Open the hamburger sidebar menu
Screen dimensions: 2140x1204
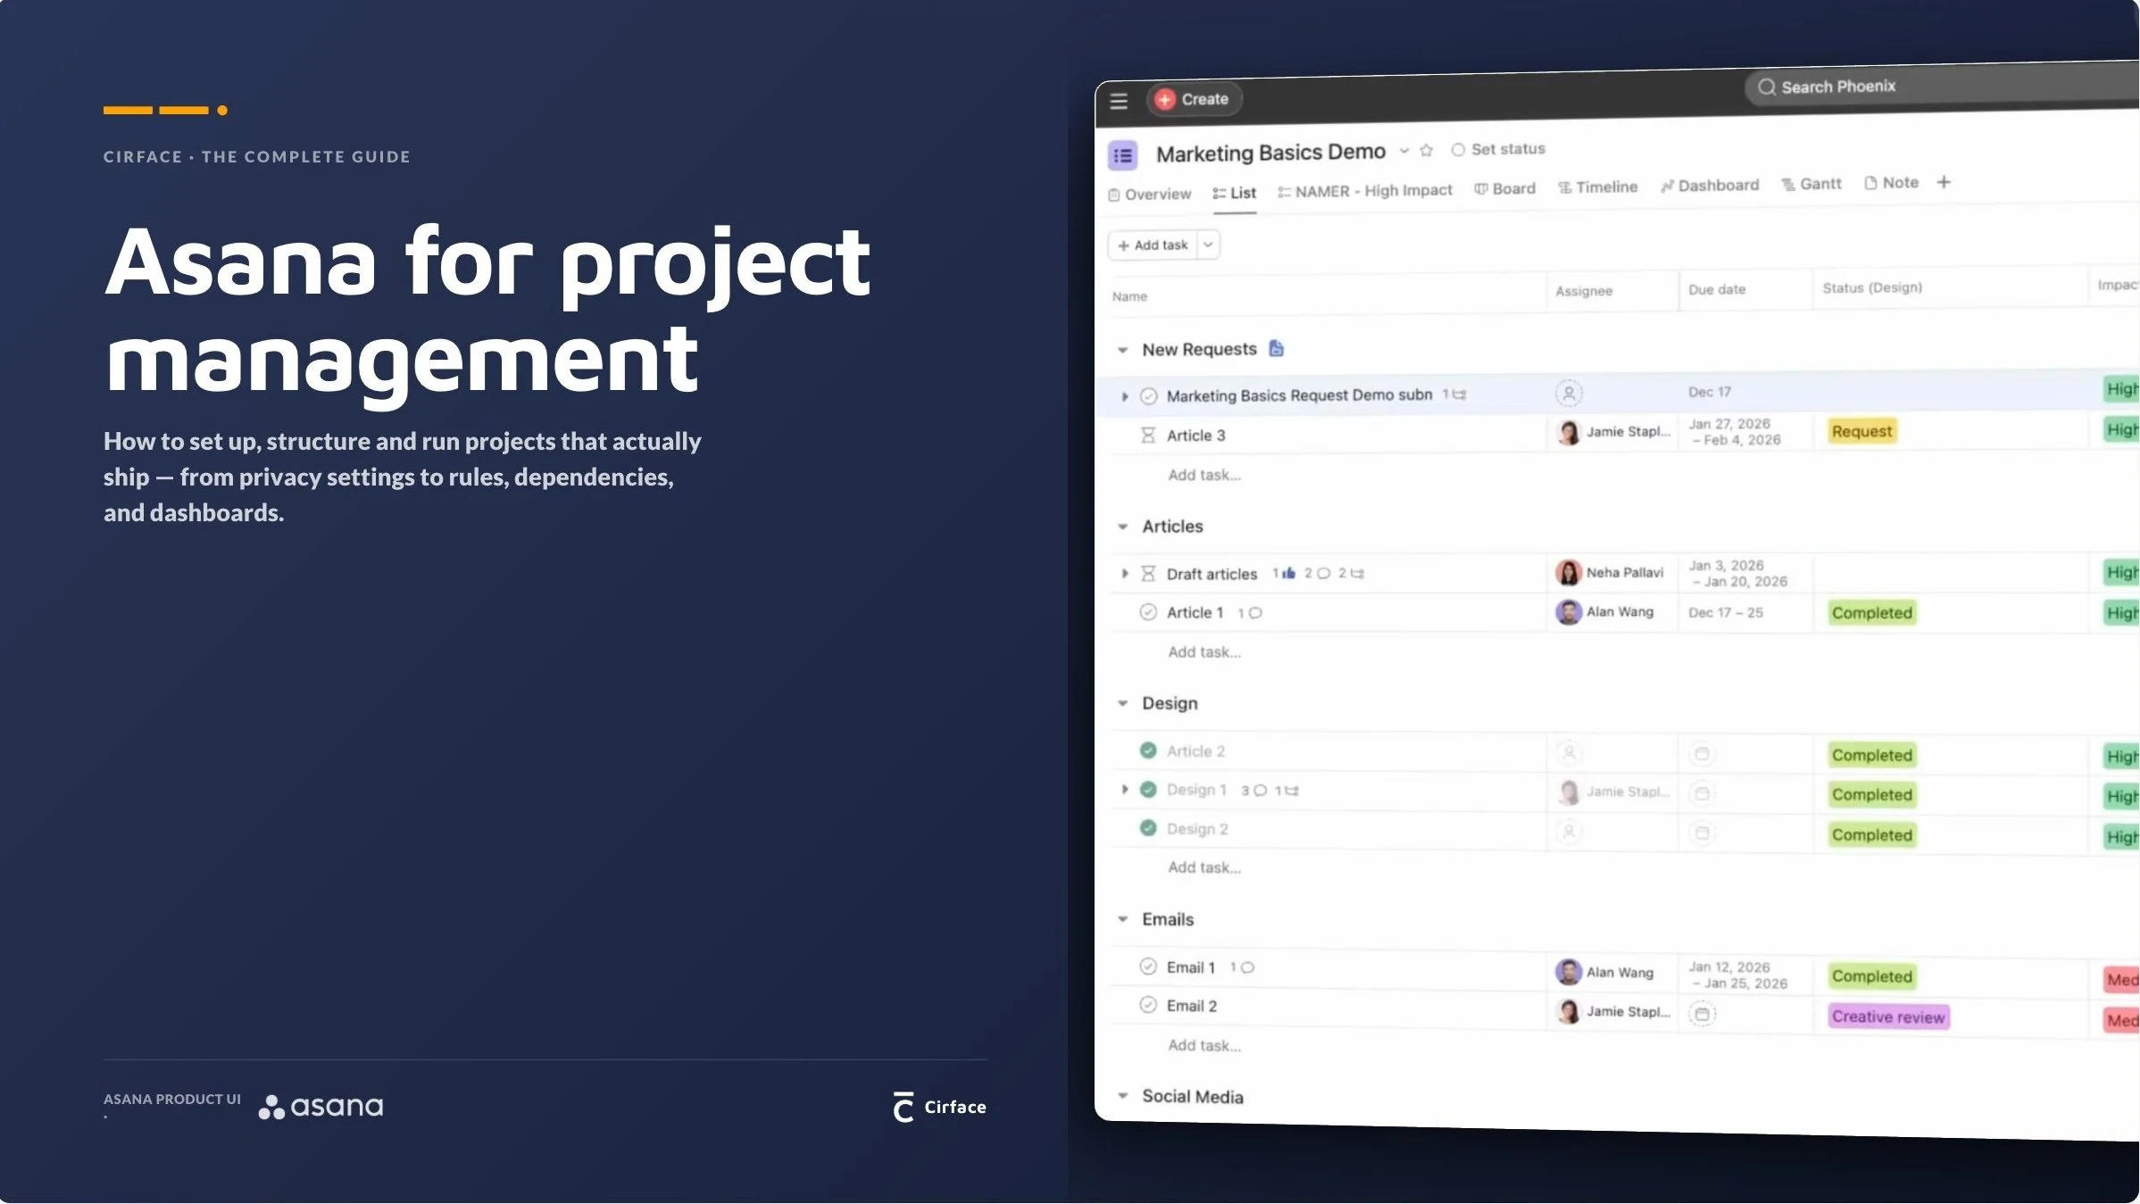coord(1119,101)
